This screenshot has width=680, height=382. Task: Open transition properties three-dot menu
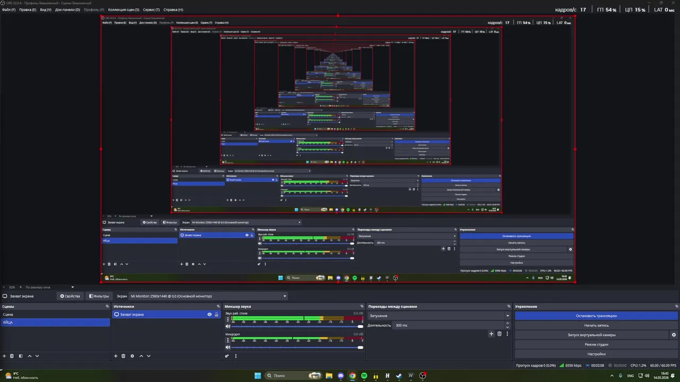coord(507,334)
